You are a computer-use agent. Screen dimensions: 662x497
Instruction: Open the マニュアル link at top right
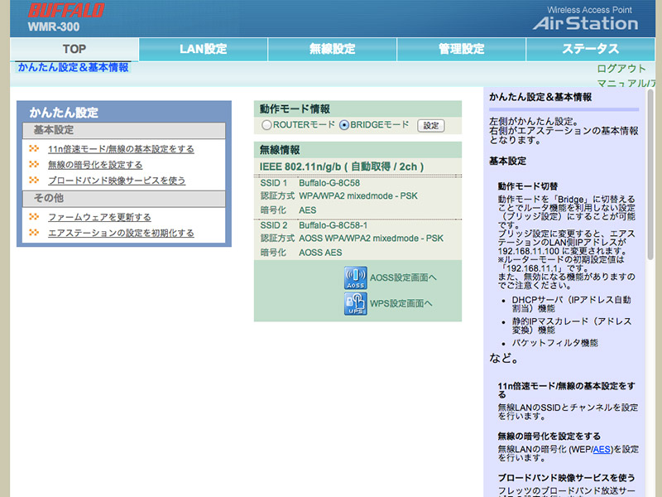tap(620, 82)
